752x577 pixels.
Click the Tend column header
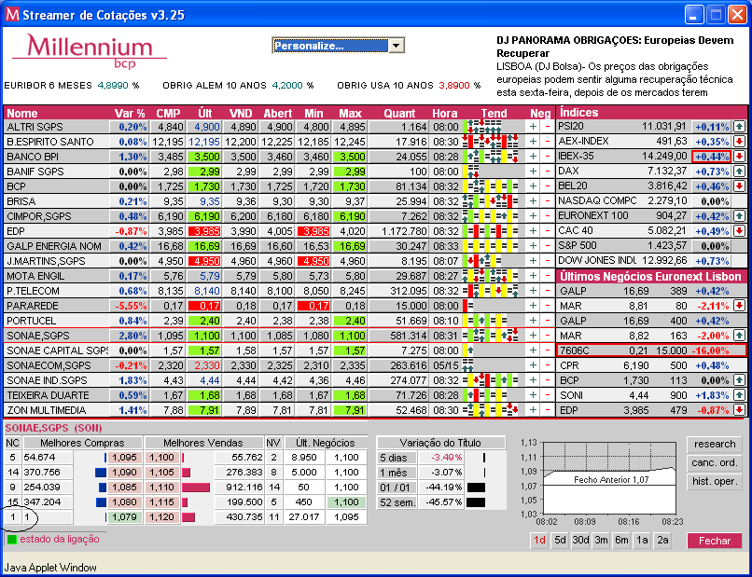coord(494,113)
